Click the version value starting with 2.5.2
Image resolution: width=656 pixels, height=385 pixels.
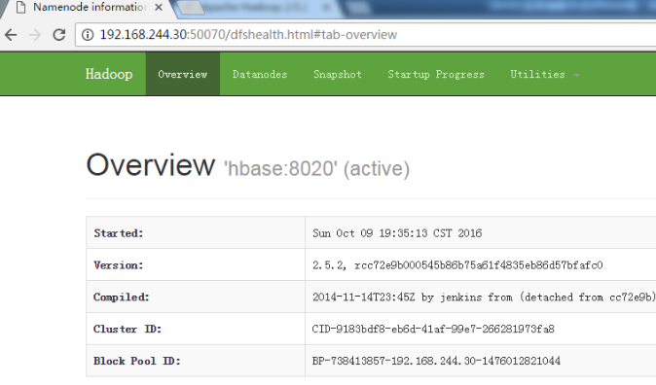click(457, 265)
